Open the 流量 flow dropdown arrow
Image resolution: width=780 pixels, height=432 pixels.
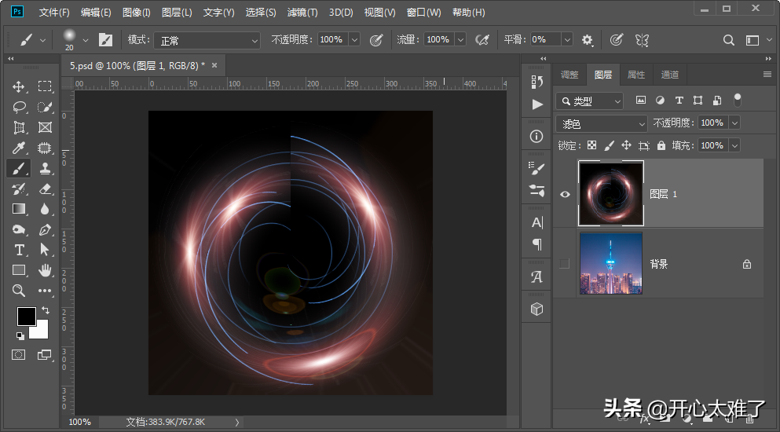pos(460,40)
